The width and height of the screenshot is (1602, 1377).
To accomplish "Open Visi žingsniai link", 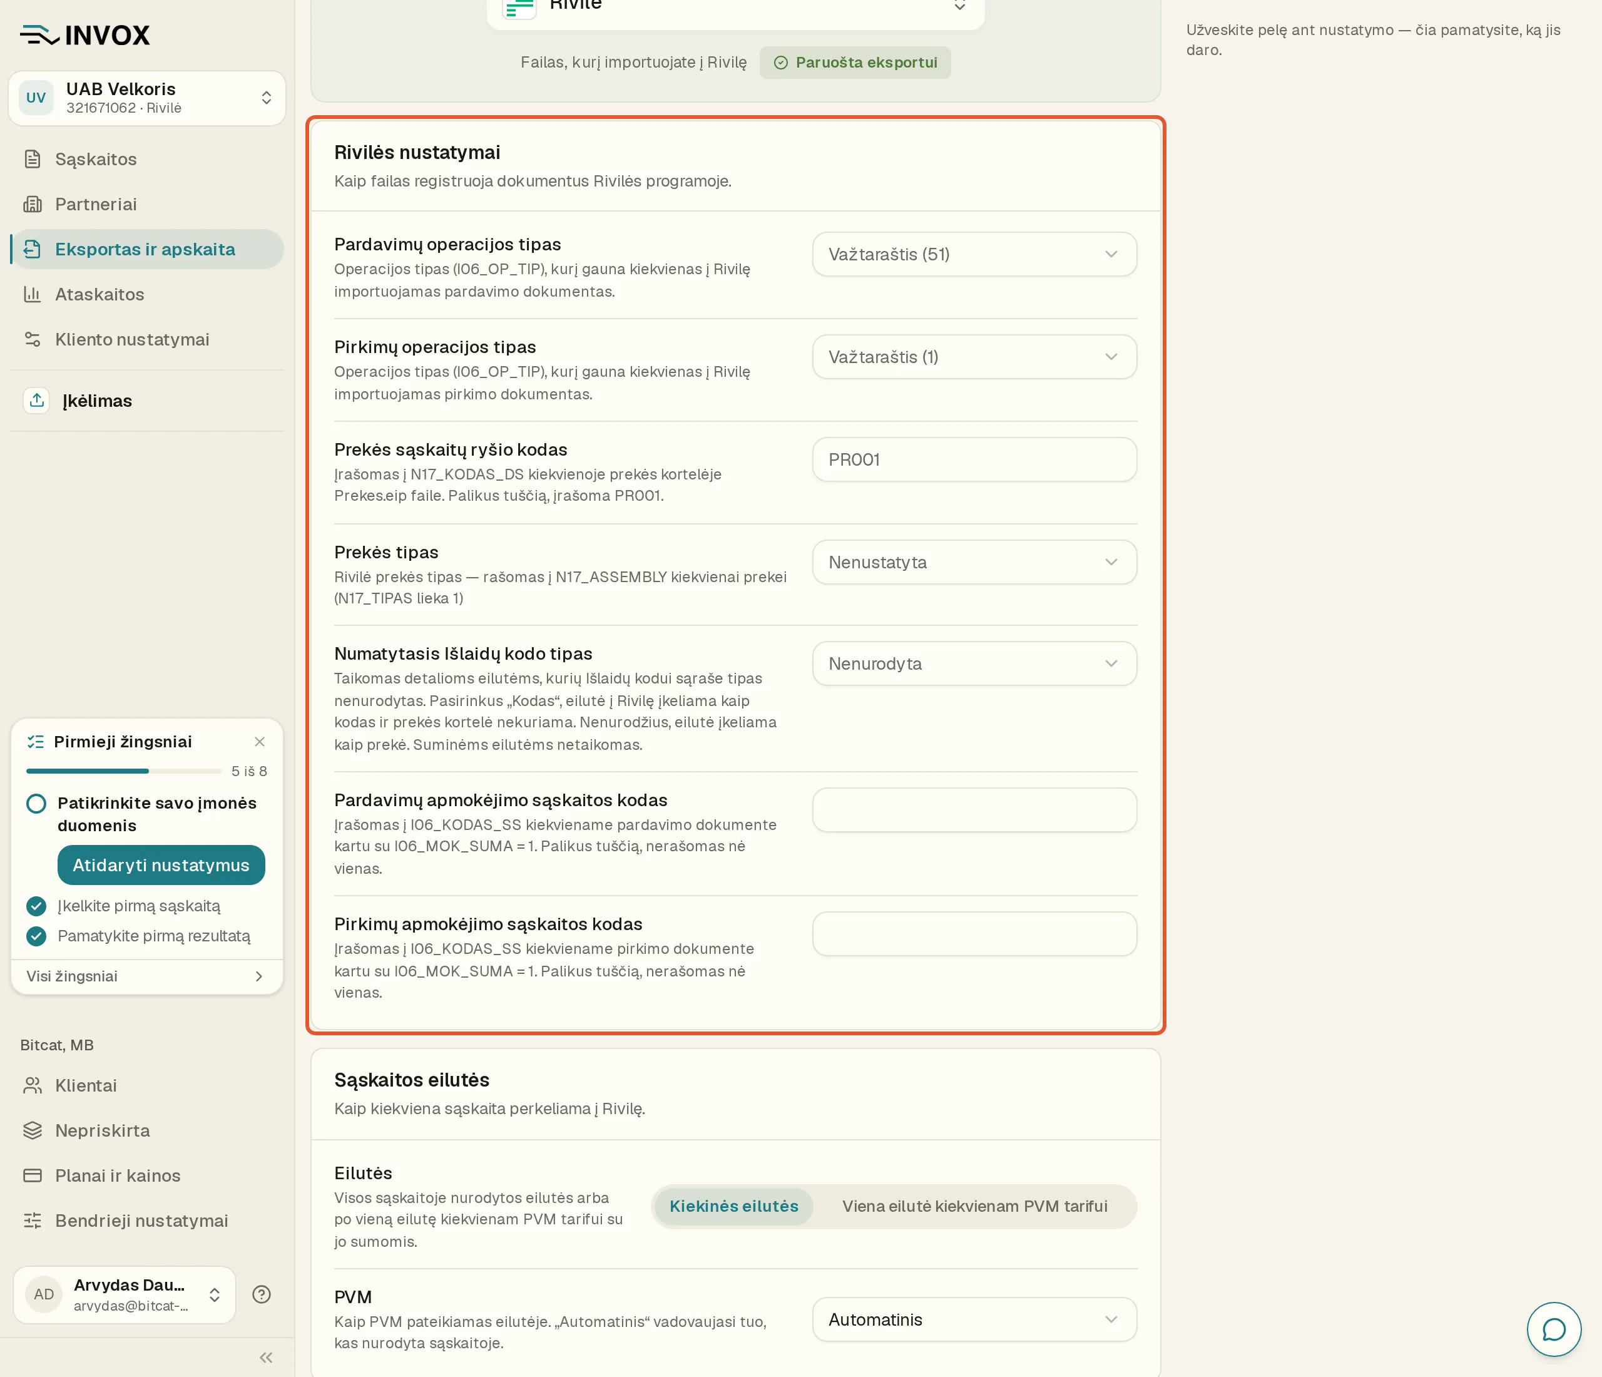I will [147, 976].
